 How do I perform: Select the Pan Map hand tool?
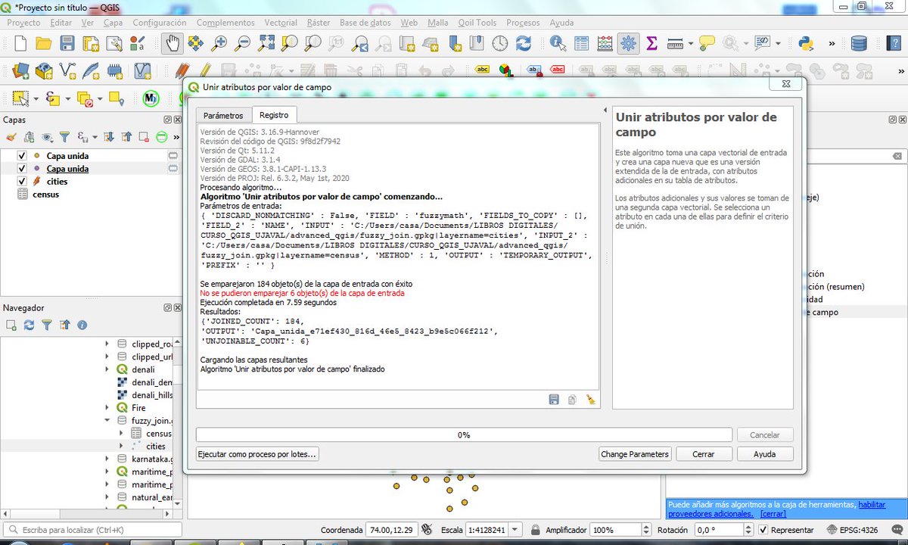click(172, 43)
